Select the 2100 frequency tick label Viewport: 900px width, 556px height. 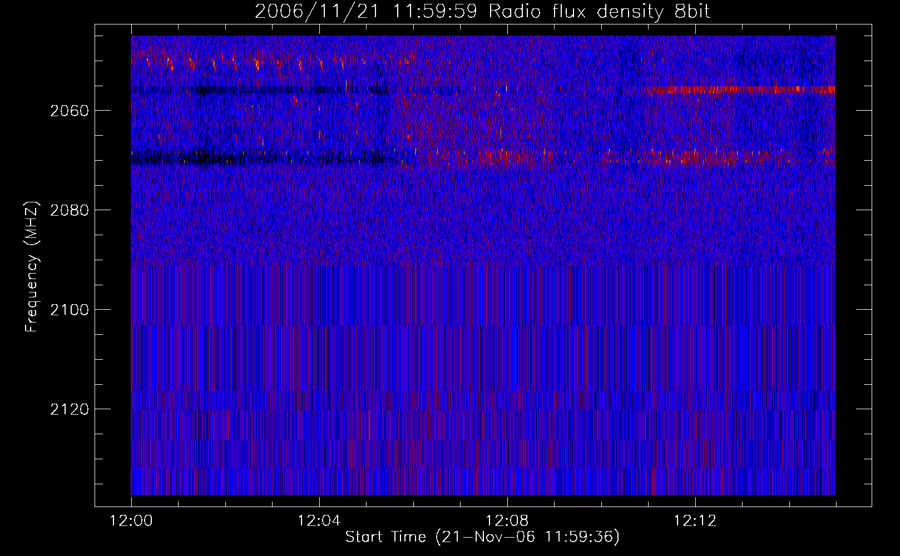(70, 310)
